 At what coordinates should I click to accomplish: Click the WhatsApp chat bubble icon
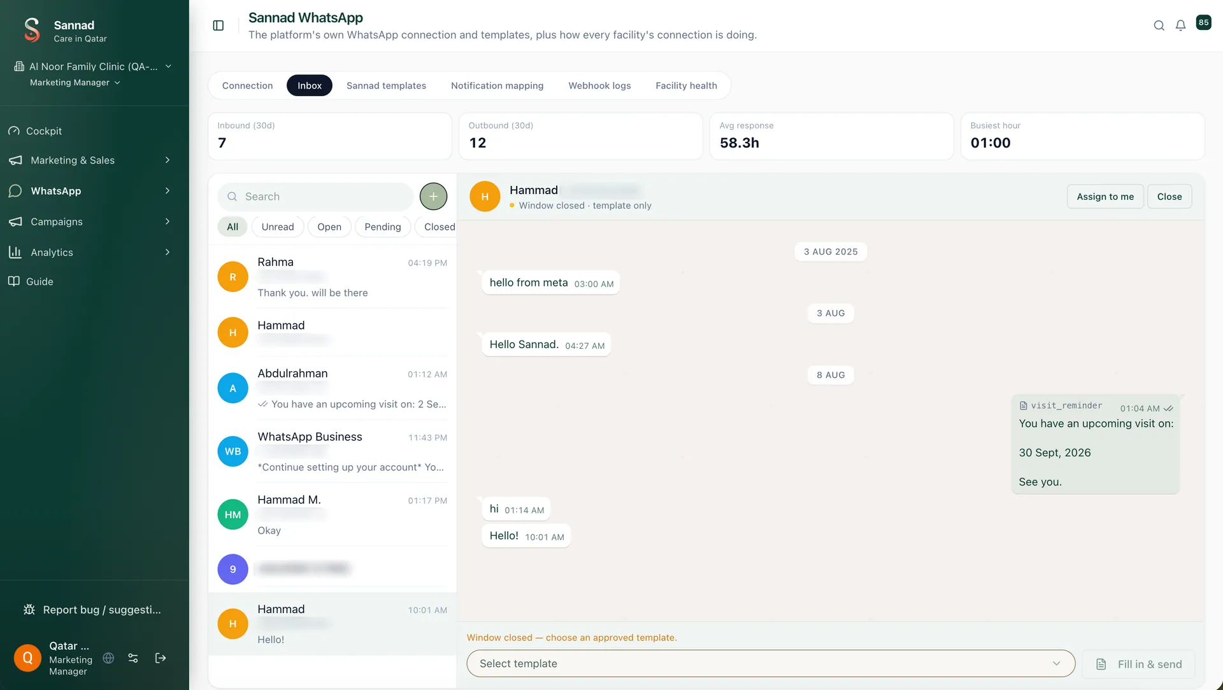click(x=15, y=191)
